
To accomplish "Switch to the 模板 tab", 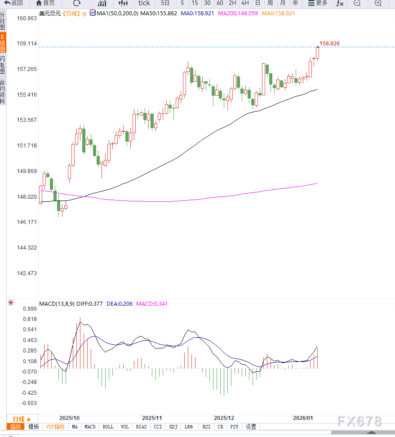I will [x=33, y=427].
